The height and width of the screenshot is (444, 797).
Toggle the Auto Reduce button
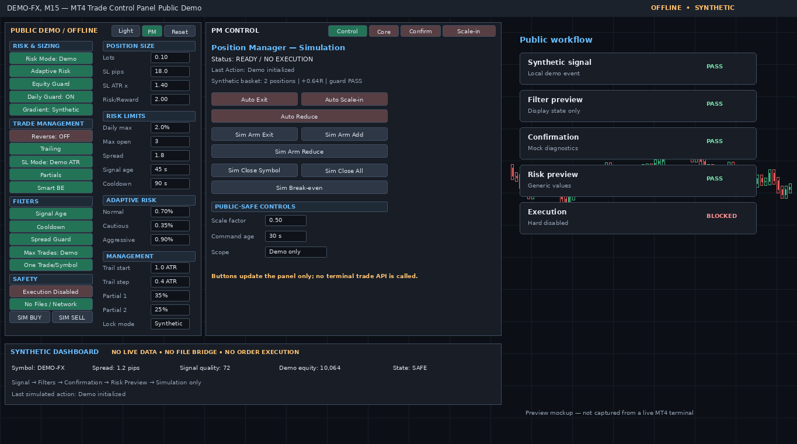300,116
